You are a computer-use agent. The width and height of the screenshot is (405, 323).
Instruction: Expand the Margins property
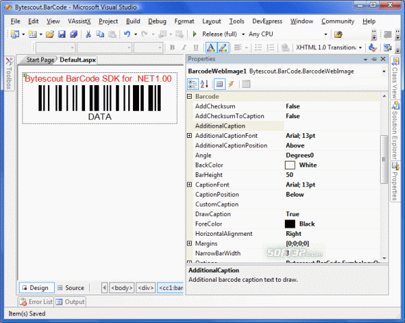point(189,243)
